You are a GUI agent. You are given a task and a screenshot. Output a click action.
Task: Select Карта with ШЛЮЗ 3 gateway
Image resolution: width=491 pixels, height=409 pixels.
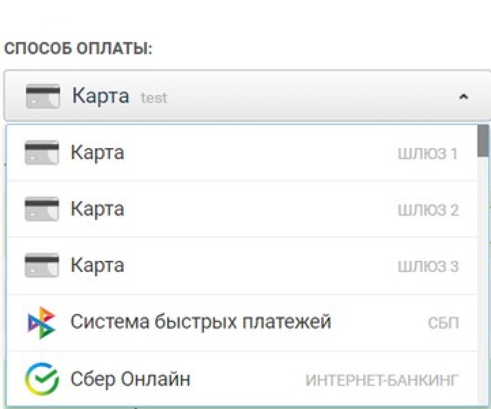pyautogui.click(x=182, y=265)
